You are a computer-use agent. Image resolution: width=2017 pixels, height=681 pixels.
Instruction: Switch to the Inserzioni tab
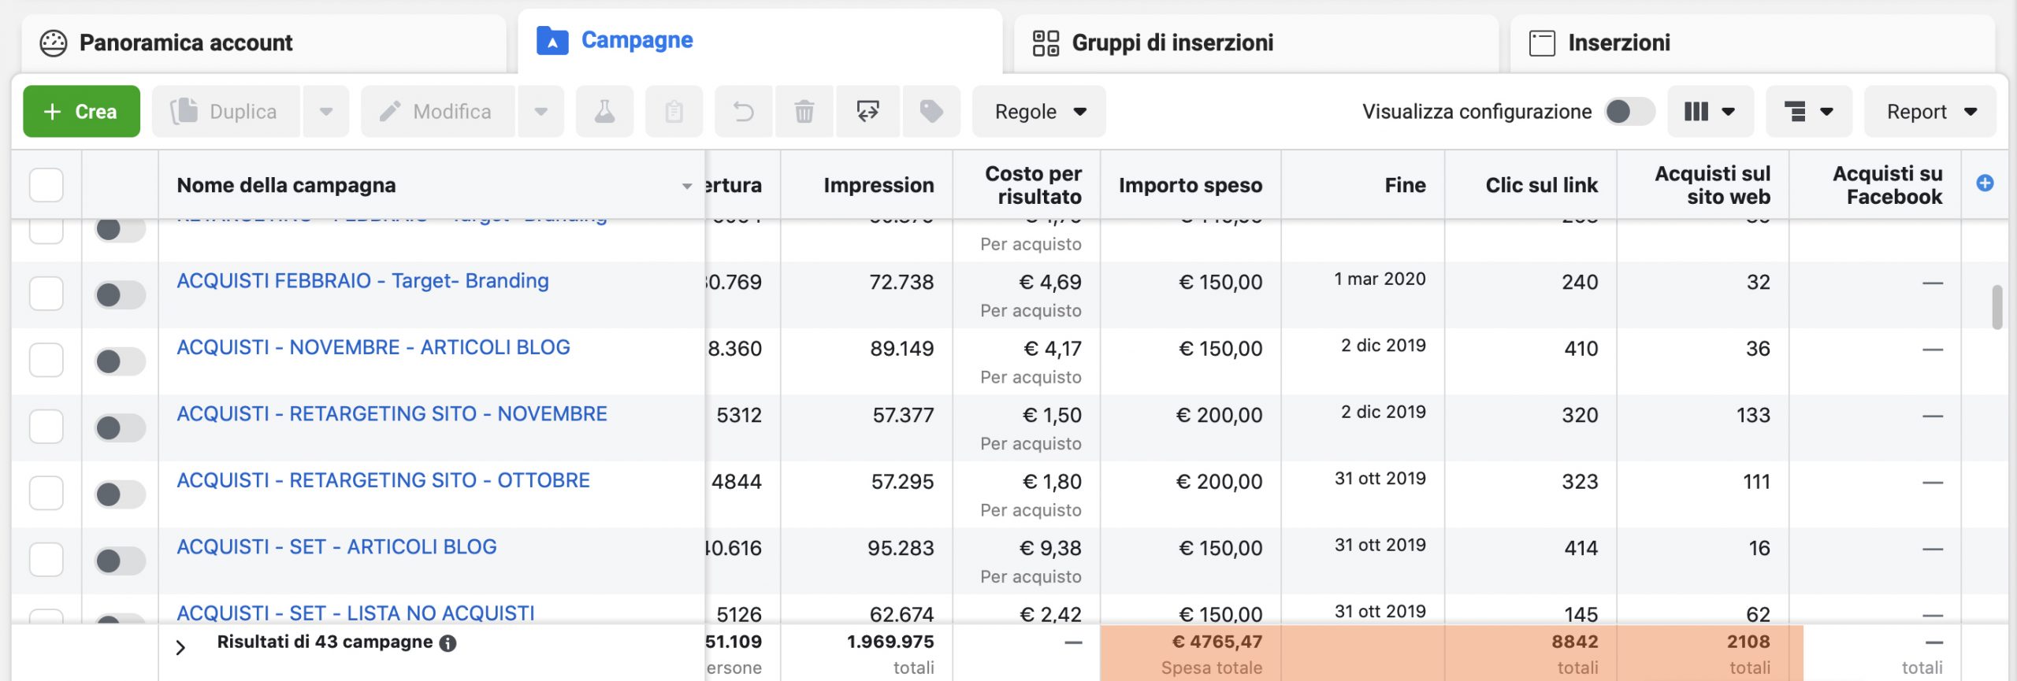pos(1618,43)
